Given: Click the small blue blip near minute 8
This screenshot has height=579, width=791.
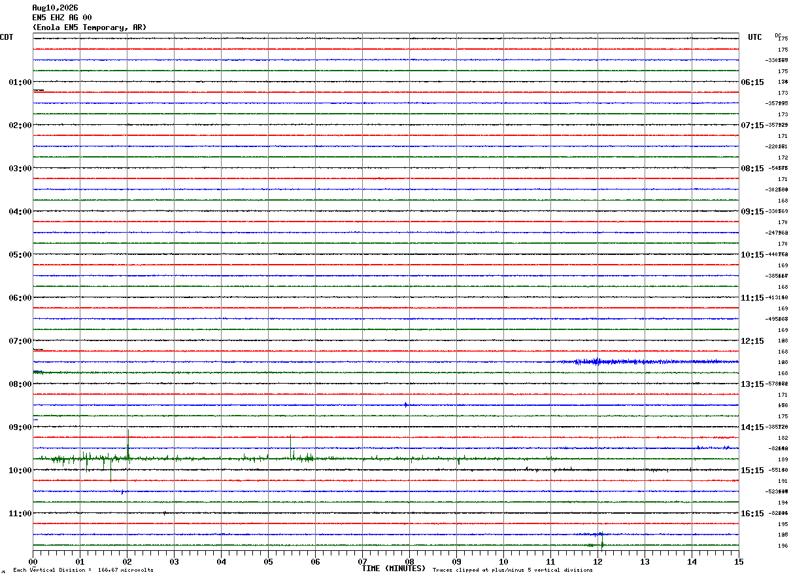Looking at the screenshot, I should click(406, 405).
